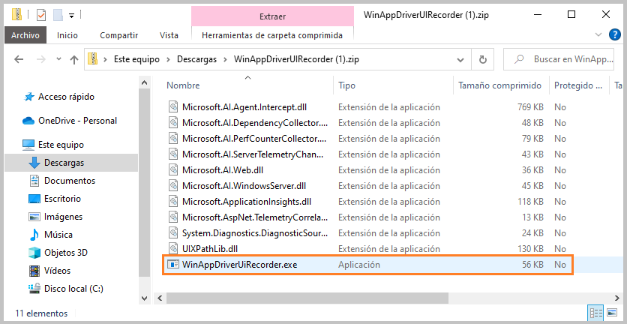Open Vídeos in the navigation pane
627x324 pixels.
[x=50, y=271]
